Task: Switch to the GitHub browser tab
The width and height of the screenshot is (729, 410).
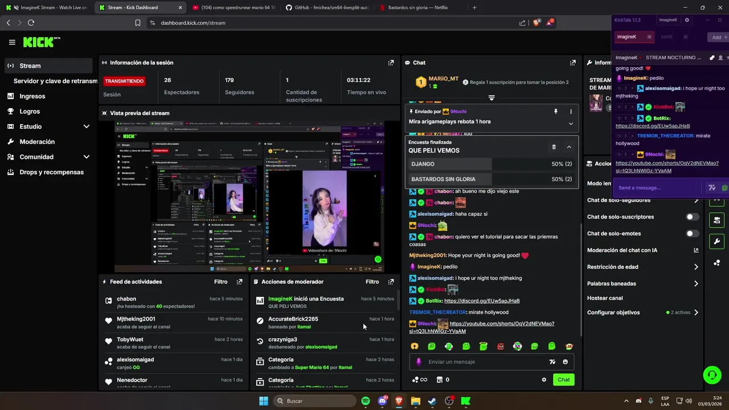Action: [x=327, y=7]
